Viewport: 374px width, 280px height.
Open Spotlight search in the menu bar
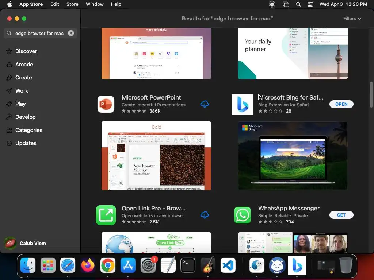[x=298, y=4]
